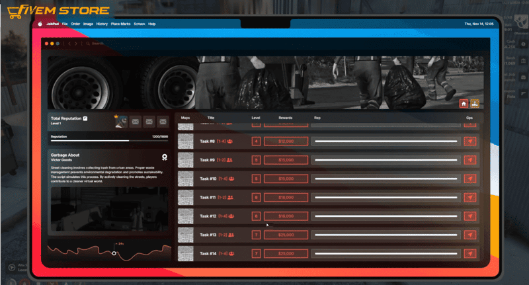Set GPS waypoint for Task #9

coord(470,160)
